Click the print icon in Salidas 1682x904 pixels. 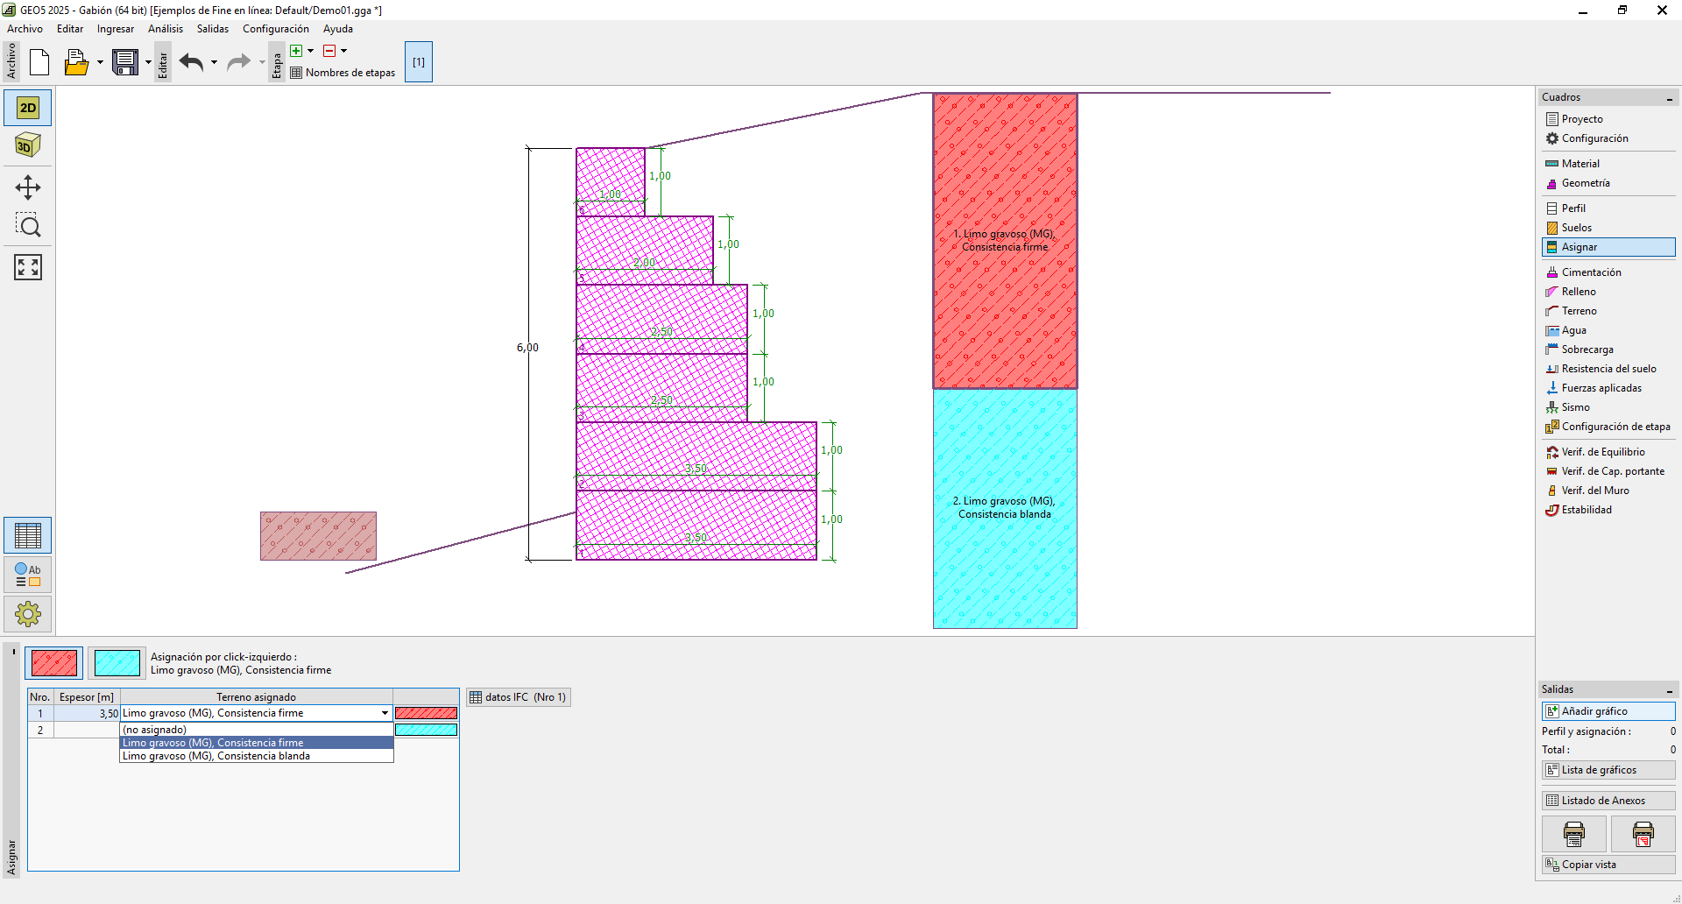pos(1573,834)
